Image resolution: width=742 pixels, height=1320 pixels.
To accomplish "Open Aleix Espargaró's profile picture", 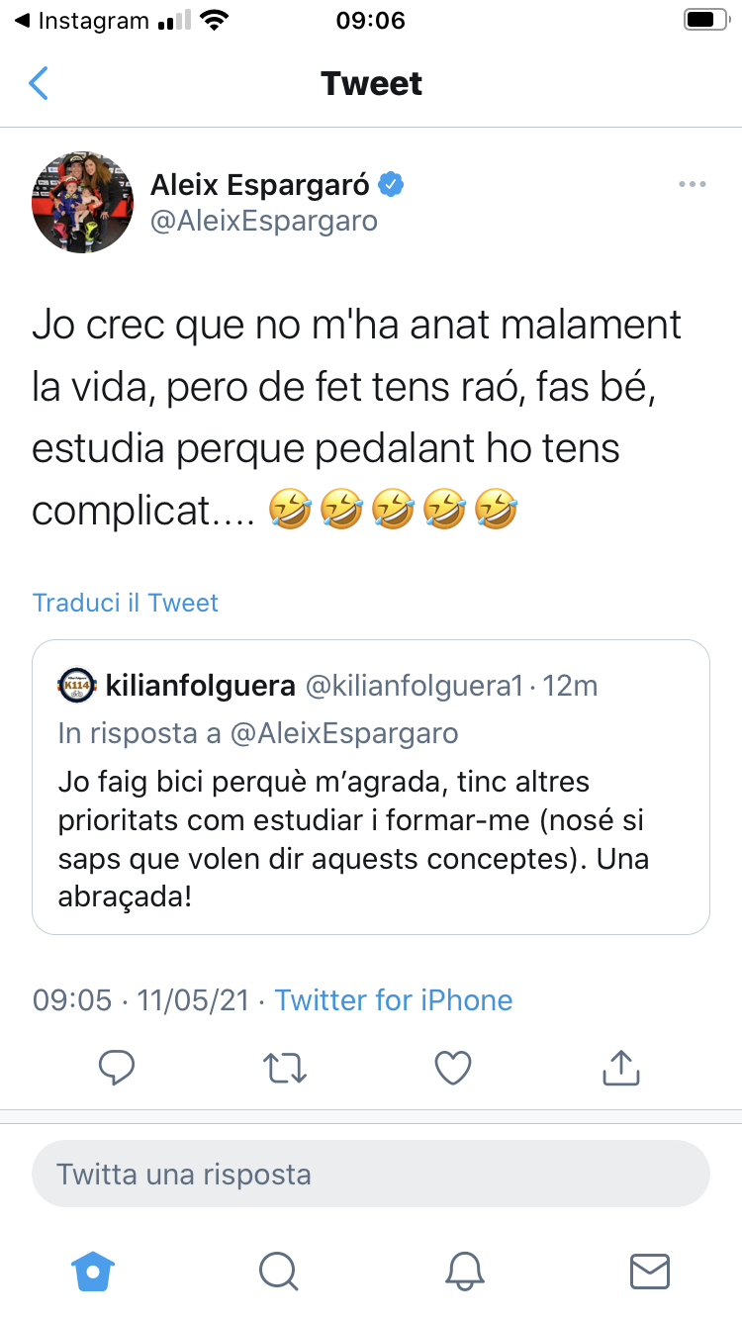I will tap(82, 202).
